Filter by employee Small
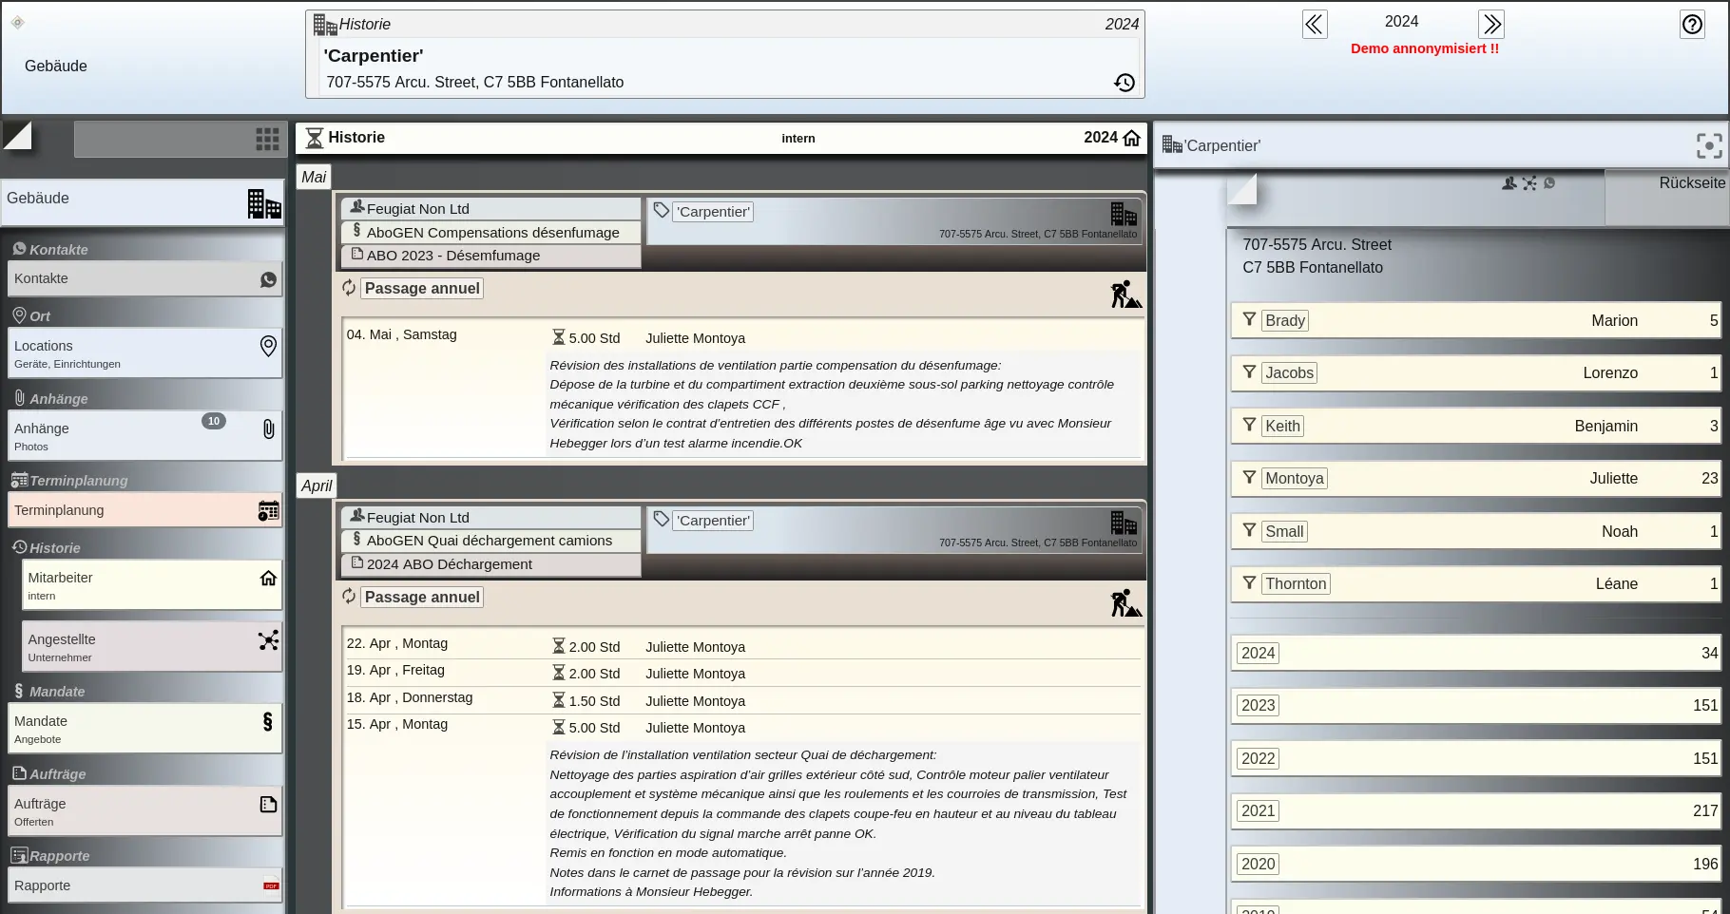This screenshot has height=914, width=1730. [x=1477, y=532]
